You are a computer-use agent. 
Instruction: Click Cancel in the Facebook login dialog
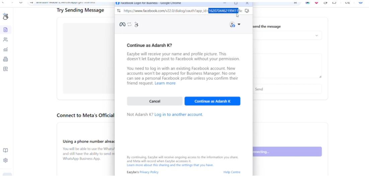tap(155, 101)
